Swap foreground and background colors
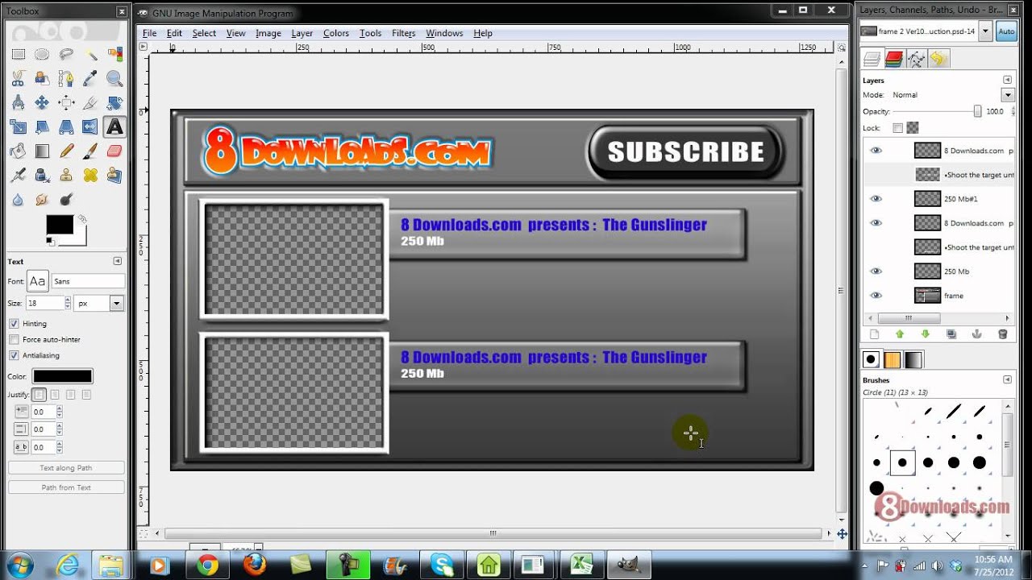 (x=82, y=219)
